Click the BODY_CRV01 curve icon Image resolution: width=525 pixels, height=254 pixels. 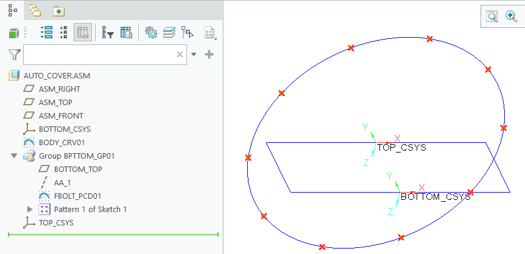(29, 143)
